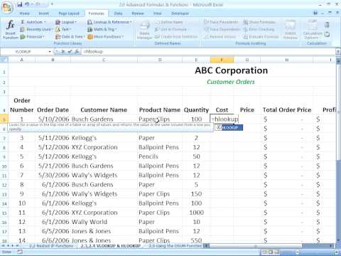Click the Calculate Now icon
Screen dimensions: 341x256
point(327,25)
